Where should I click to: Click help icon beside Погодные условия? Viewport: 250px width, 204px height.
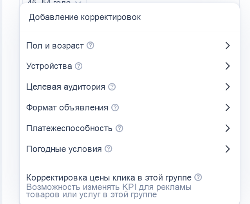coord(109,149)
